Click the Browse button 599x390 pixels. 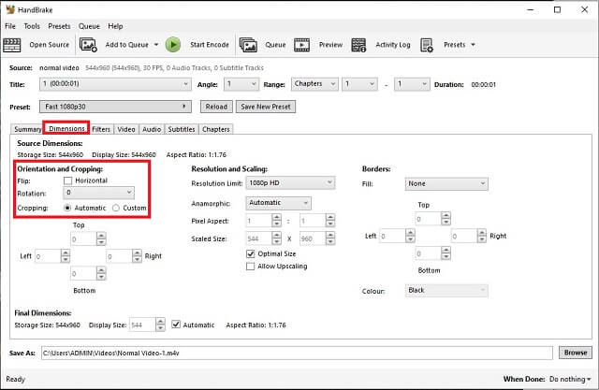click(x=576, y=353)
